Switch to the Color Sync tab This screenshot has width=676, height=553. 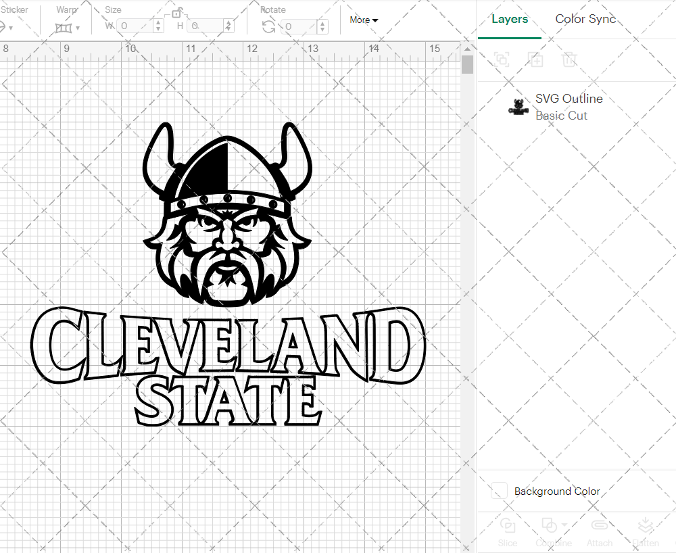585,19
